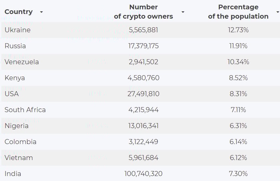Image resolution: width=280 pixels, height=181 pixels.
Task: Select the Russia country cell
Action: [x=15, y=46]
